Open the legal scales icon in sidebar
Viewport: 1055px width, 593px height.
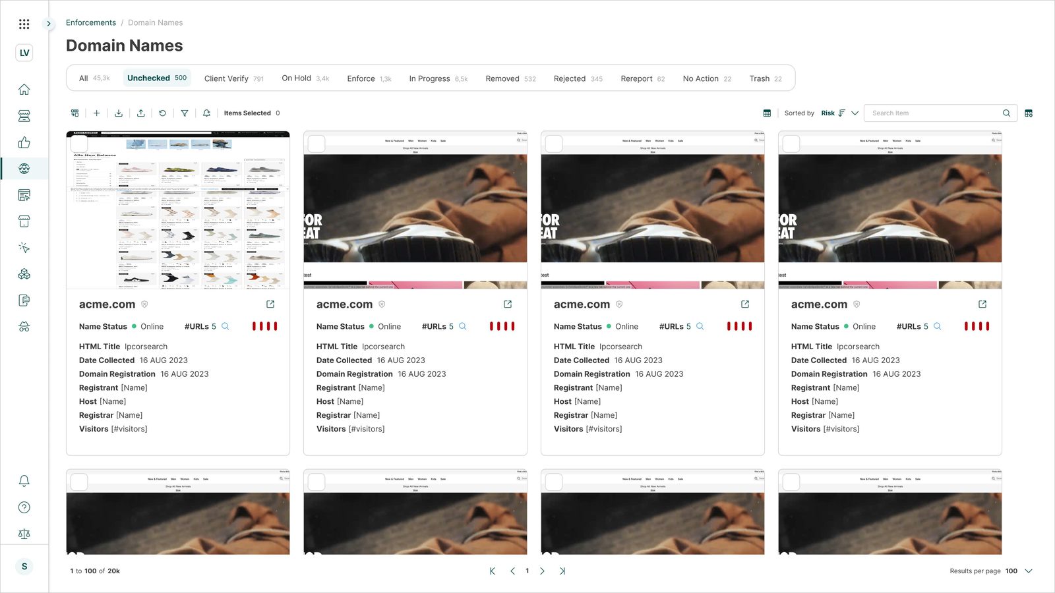pos(24,534)
